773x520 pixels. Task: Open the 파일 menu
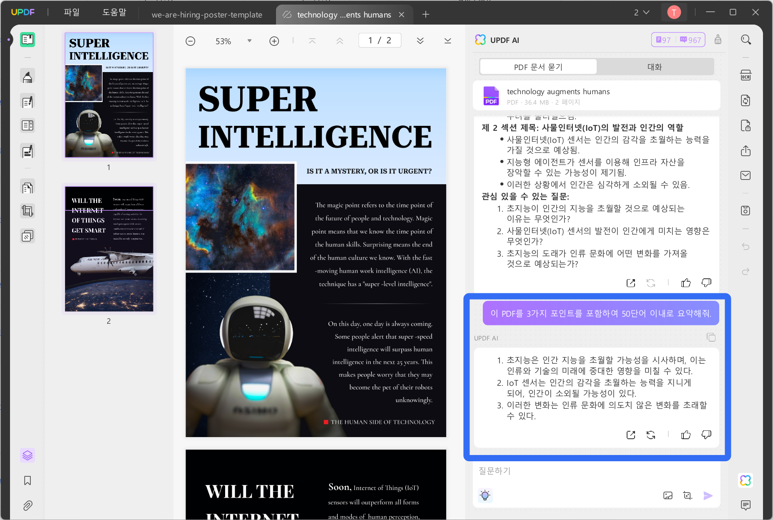[x=71, y=12]
